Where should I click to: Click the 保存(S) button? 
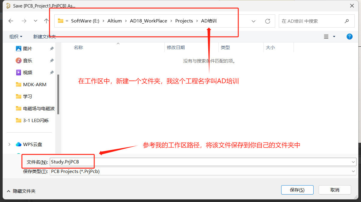click(x=297, y=190)
